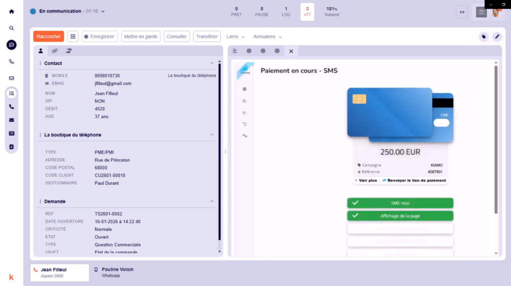Click the payment panel vertical scrollbar
Screen dimensions: 511x286
coord(496,140)
